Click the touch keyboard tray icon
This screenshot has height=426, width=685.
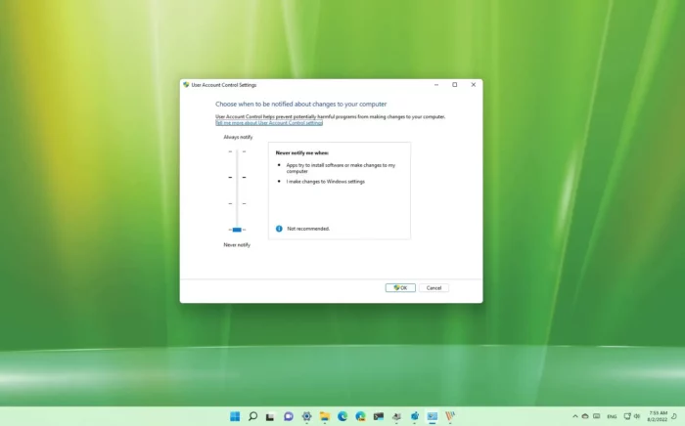click(x=597, y=416)
